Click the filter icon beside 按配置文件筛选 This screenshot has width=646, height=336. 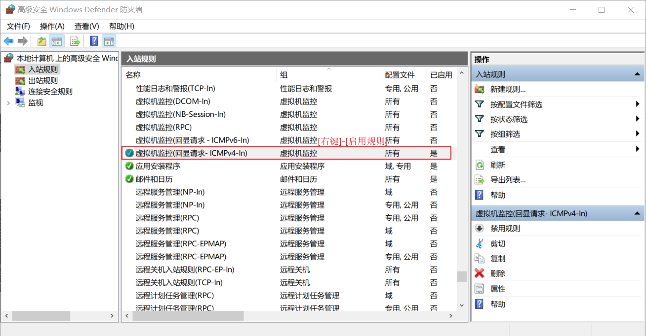[x=479, y=104]
